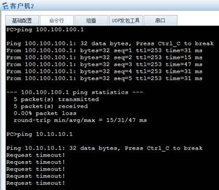Click the '5 packet(s) transmitted' line
Image resolution: width=219 pixels, height=190 pixels.
[56, 99]
